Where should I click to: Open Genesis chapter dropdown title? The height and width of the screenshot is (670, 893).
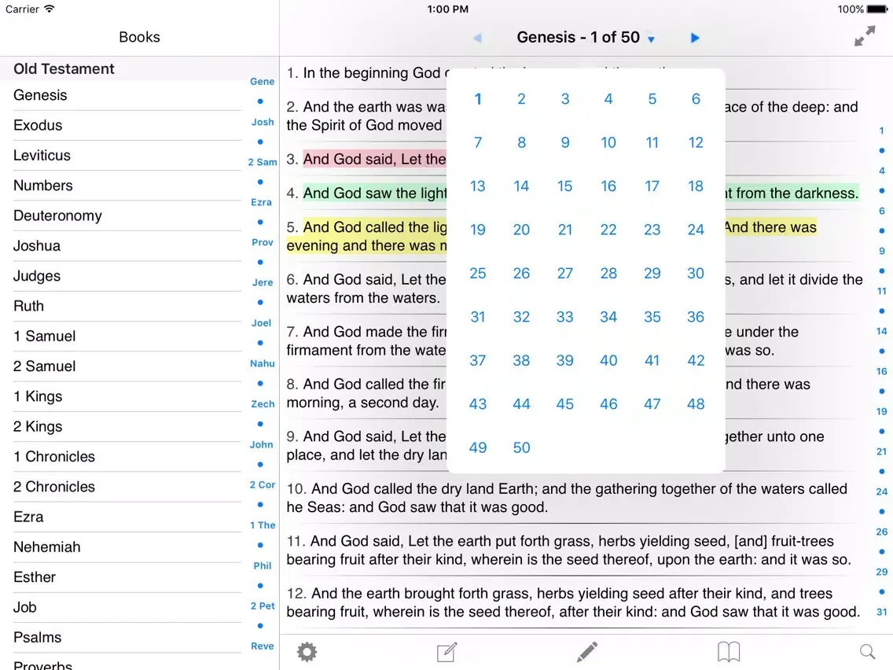586,38
